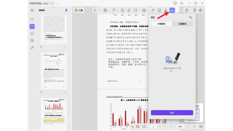233x131 pixels.
Task: Close the 全球经济金融 document tab
Action: [52, 3]
